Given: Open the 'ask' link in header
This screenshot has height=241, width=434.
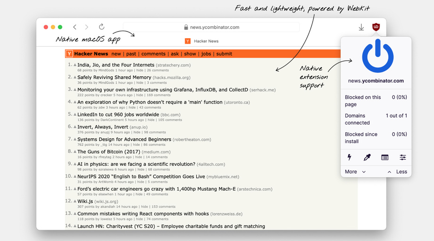Looking at the screenshot, I should [175, 54].
